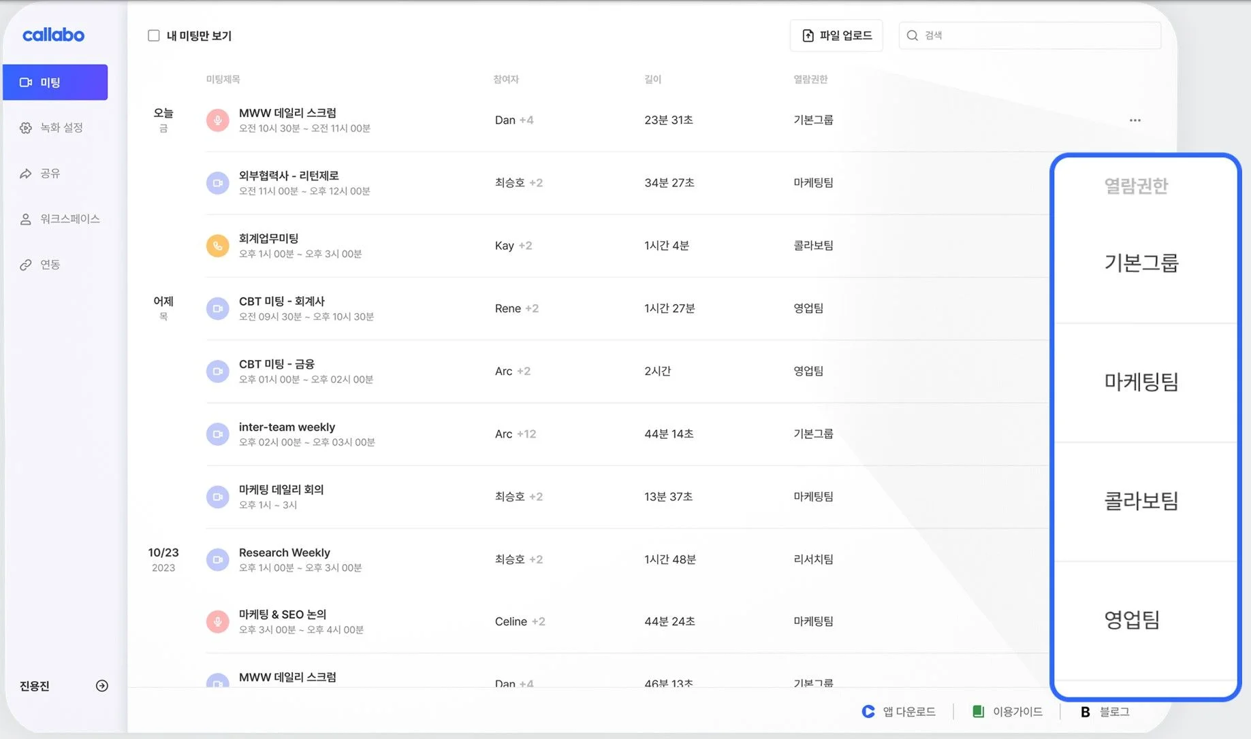Click the pink mic icon for 마케팅 & SEO 논의
1251x739 pixels.
(x=217, y=621)
